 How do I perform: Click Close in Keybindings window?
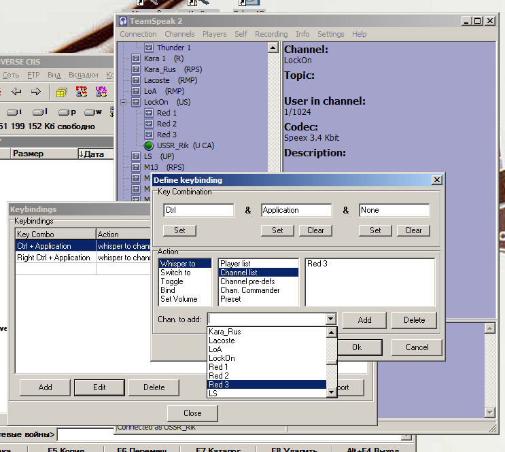(x=192, y=413)
